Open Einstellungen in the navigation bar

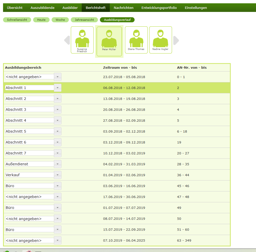pyautogui.click(x=196, y=8)
